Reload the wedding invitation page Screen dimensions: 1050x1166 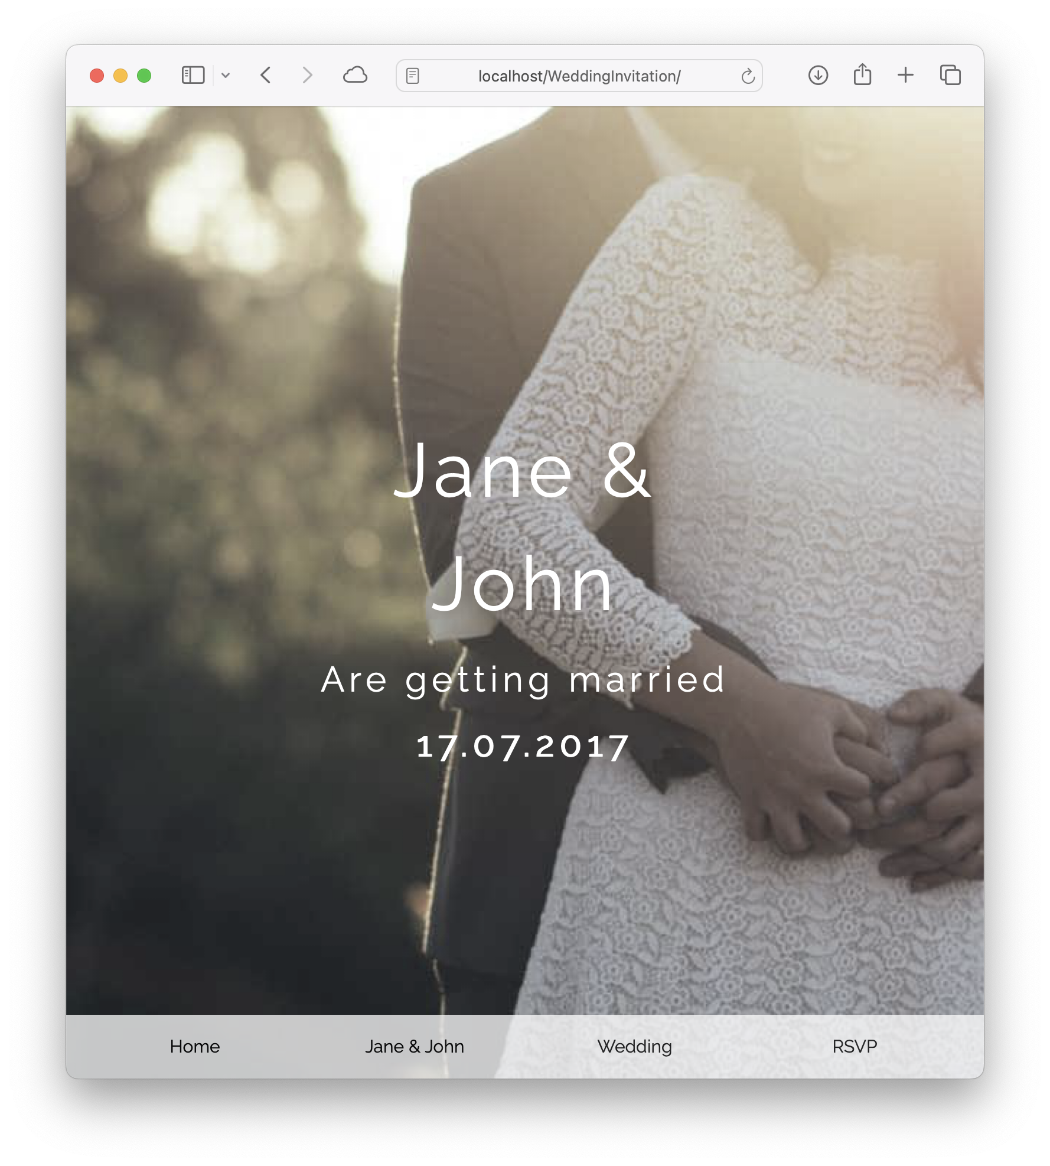pyautogui.click(x=748, y=76)
